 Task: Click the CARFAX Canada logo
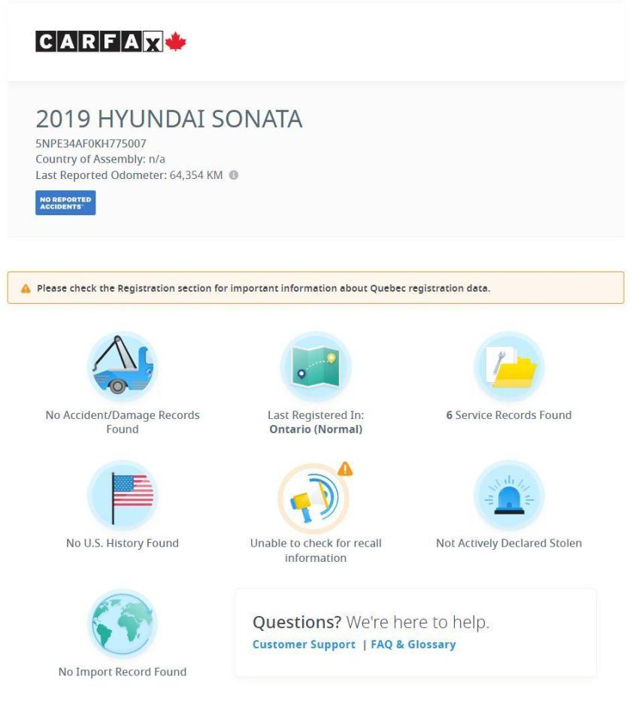111,43
